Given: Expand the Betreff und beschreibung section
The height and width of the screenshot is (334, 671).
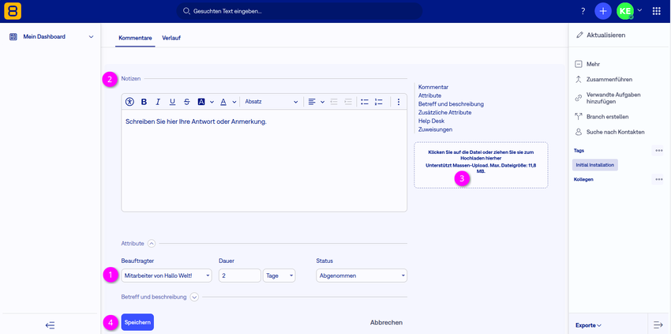Looking at the screenshot, I should 194,297.
